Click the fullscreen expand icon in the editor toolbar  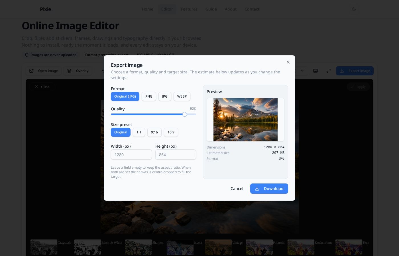tap(329, 71)
